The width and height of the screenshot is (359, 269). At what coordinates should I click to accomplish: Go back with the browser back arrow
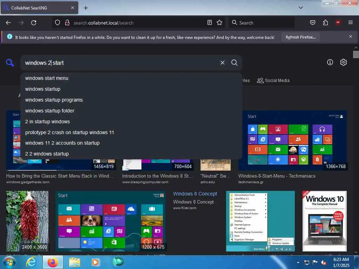(x=8, y=23)
